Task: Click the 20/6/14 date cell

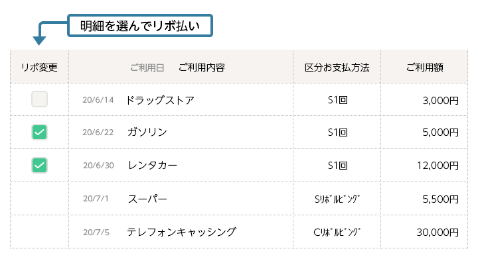Action: tap(98, 100)
